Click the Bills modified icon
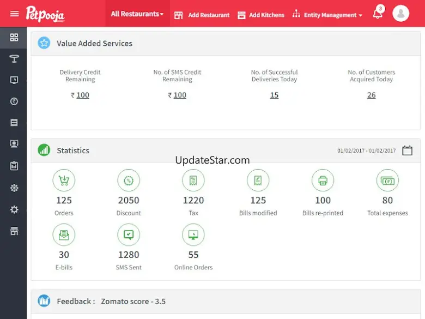 point(258,180)
